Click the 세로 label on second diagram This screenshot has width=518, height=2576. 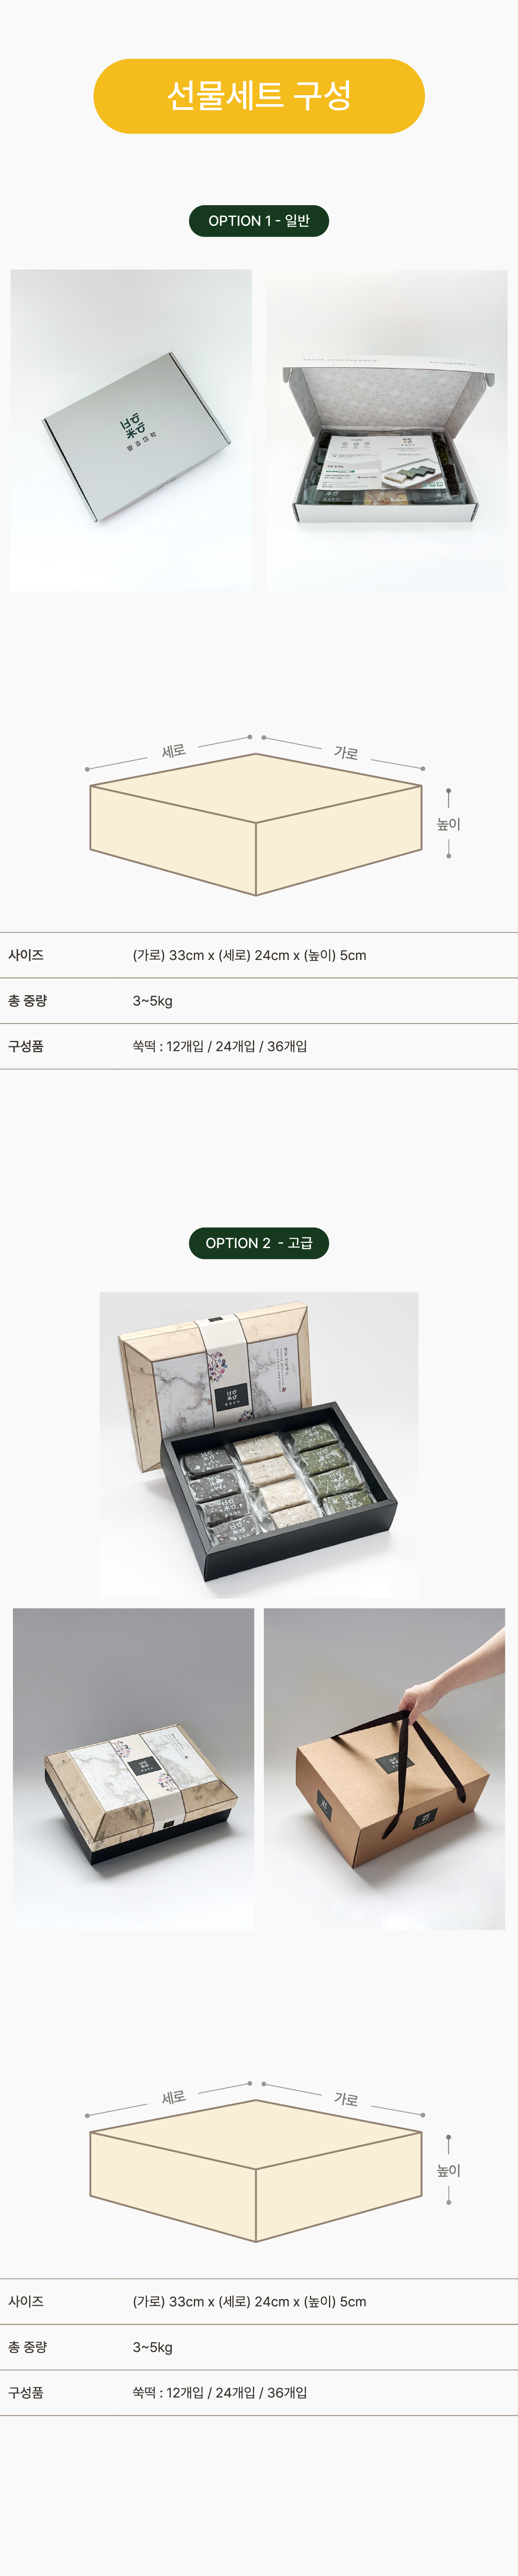pos(173,2097)
